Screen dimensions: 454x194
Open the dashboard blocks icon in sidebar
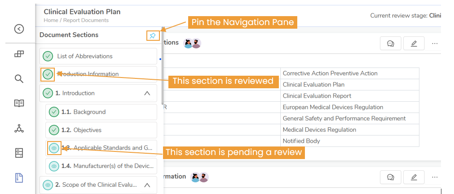[19, 54]
